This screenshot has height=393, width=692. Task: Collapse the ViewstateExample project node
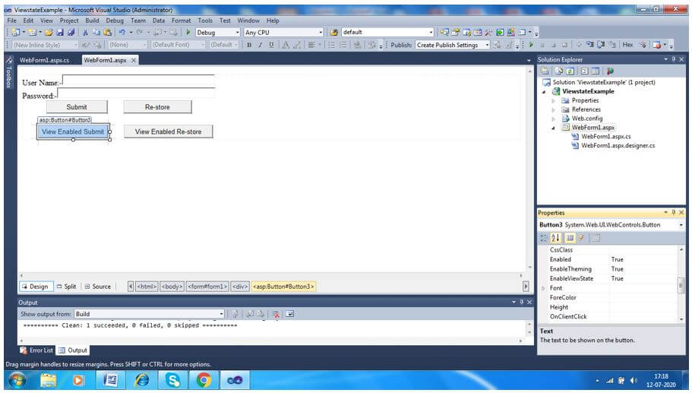tap(544, 92)
